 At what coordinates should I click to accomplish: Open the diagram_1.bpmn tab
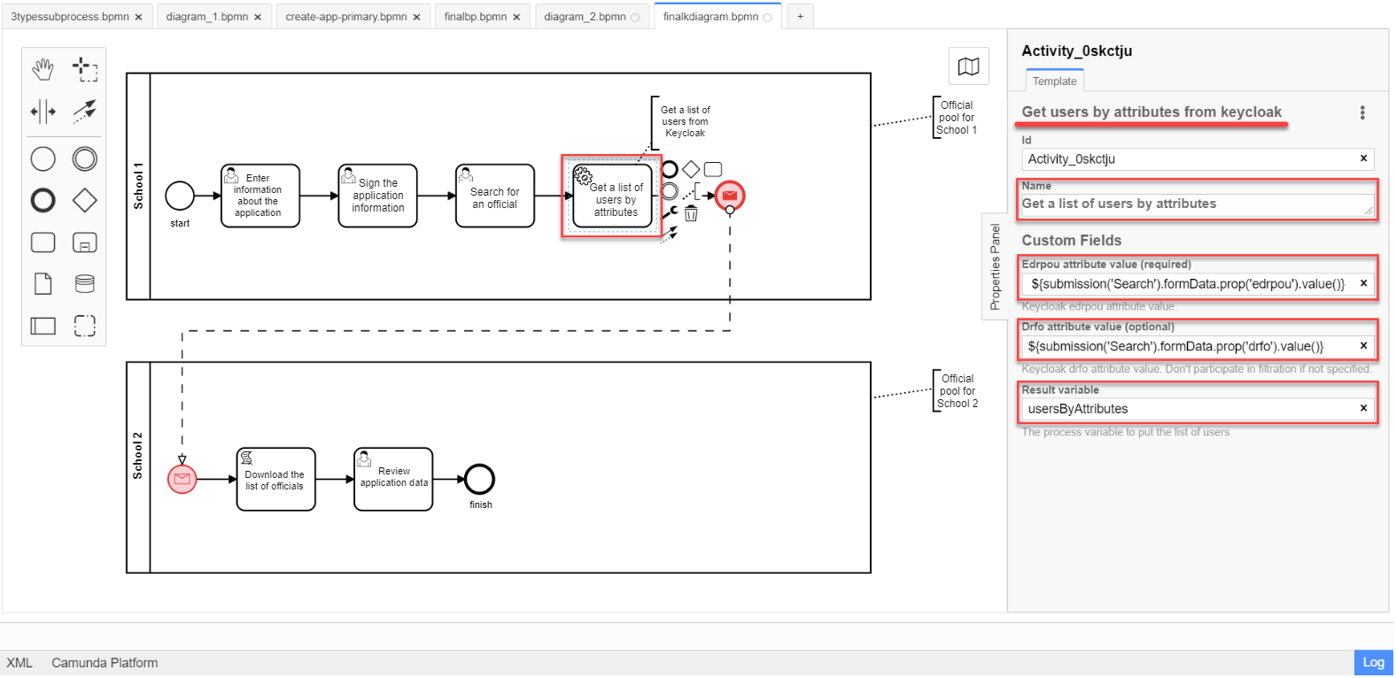tap(206, 17)
